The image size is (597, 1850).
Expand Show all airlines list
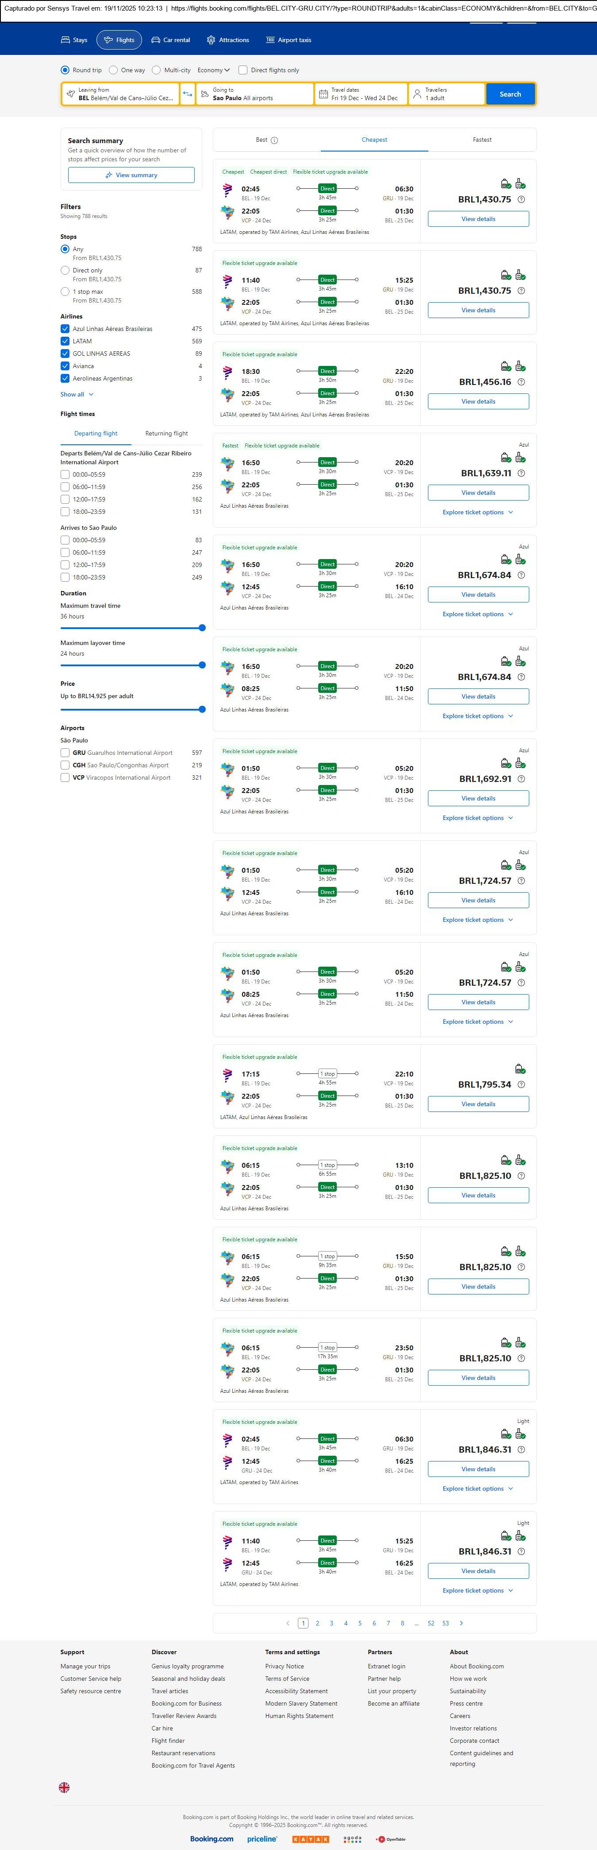pyautogui.click(x=77, y=394)
